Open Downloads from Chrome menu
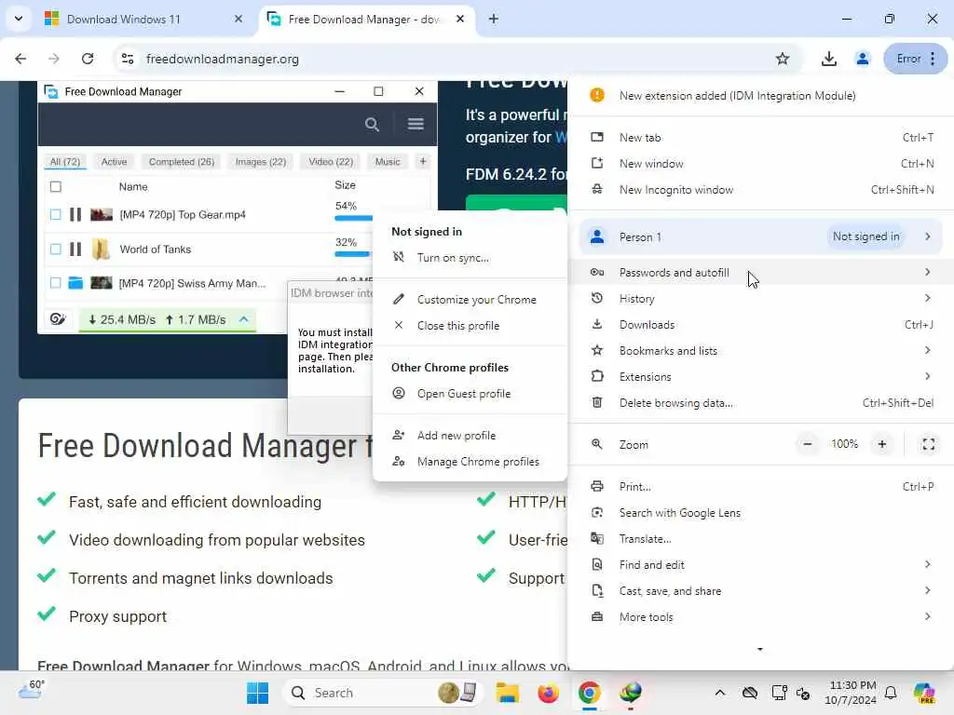The height and width of the screenshot is (715, 954). 761,325
